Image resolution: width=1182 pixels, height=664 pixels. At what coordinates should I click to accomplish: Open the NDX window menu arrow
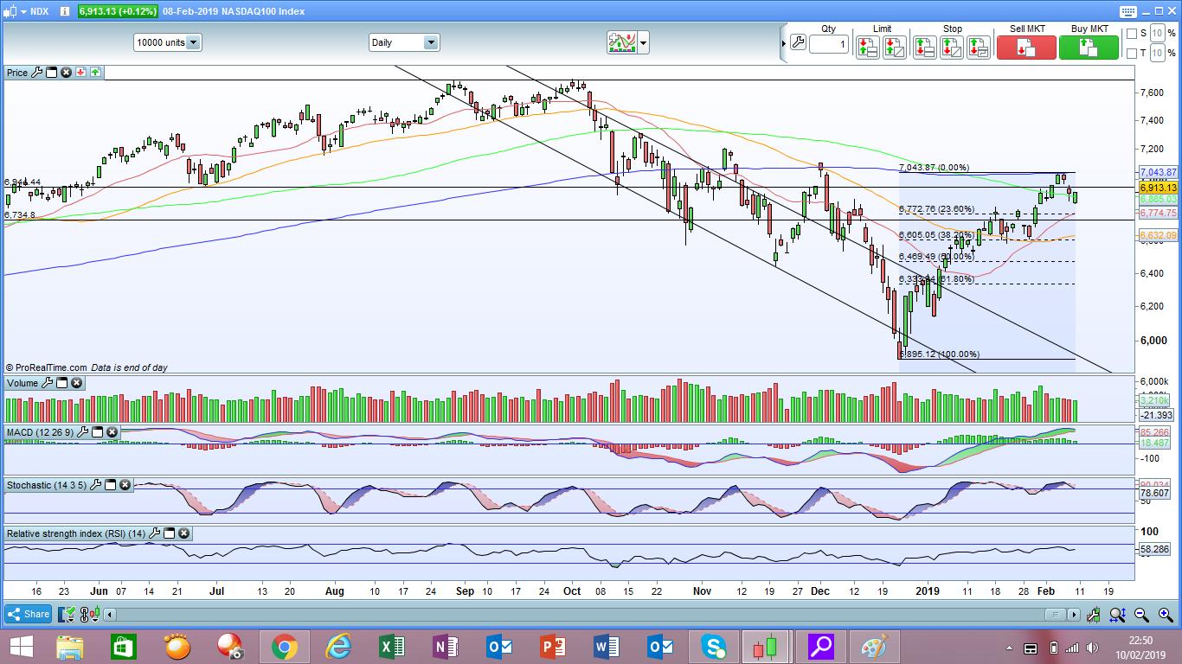click(22, 11)
